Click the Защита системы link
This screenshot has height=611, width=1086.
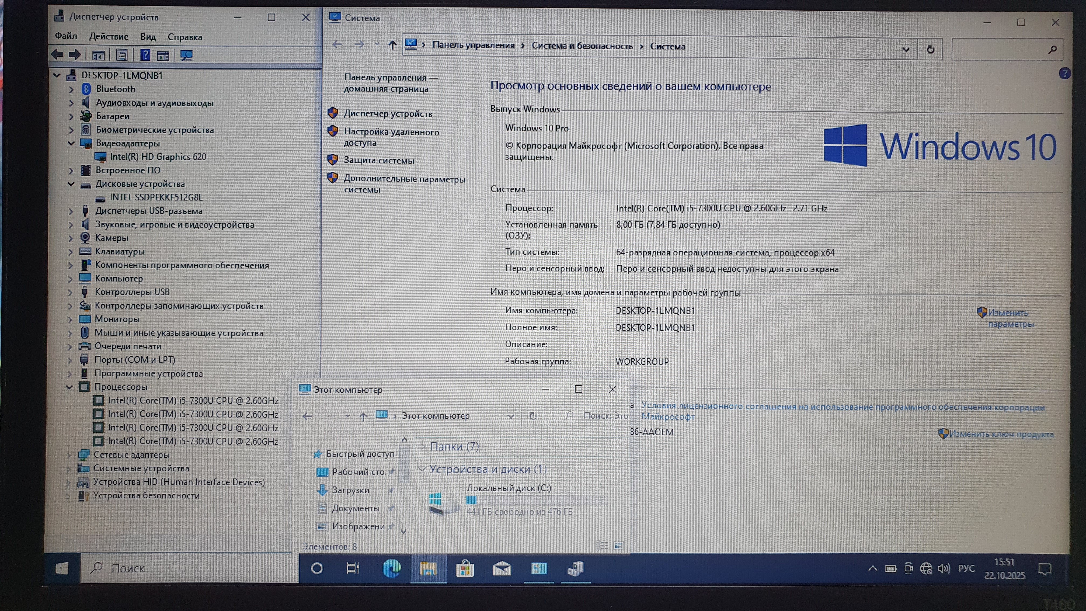(379, 160)
